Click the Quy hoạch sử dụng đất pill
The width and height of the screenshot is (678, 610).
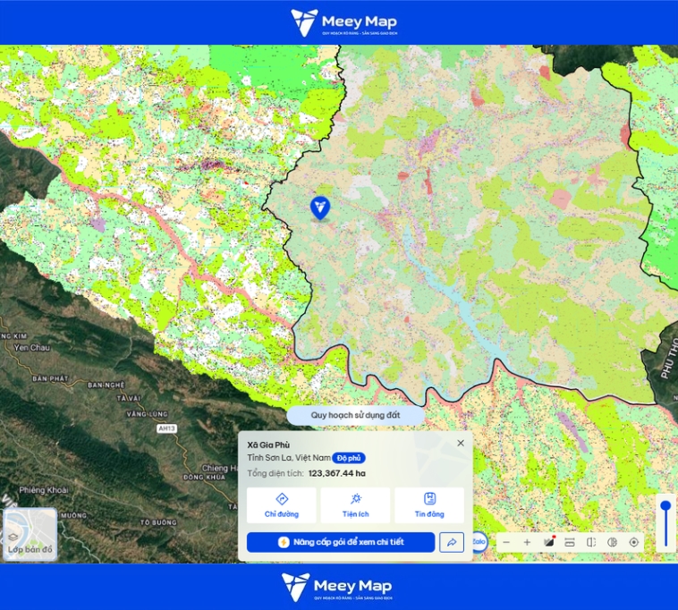click(355, 415)
